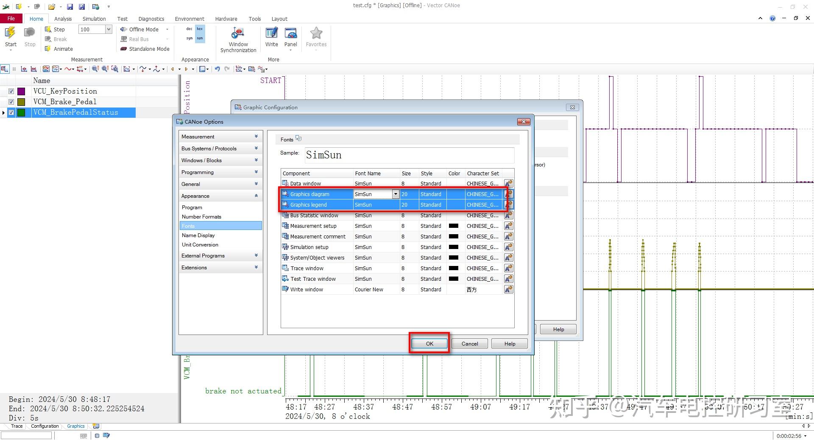Click the purple VCU_KeyPosition color swatch
This screenshot has height=440, width=814.
[21, 91]
